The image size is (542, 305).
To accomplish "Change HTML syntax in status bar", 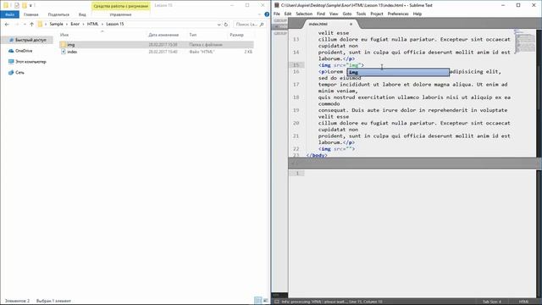I will [523, 302].
